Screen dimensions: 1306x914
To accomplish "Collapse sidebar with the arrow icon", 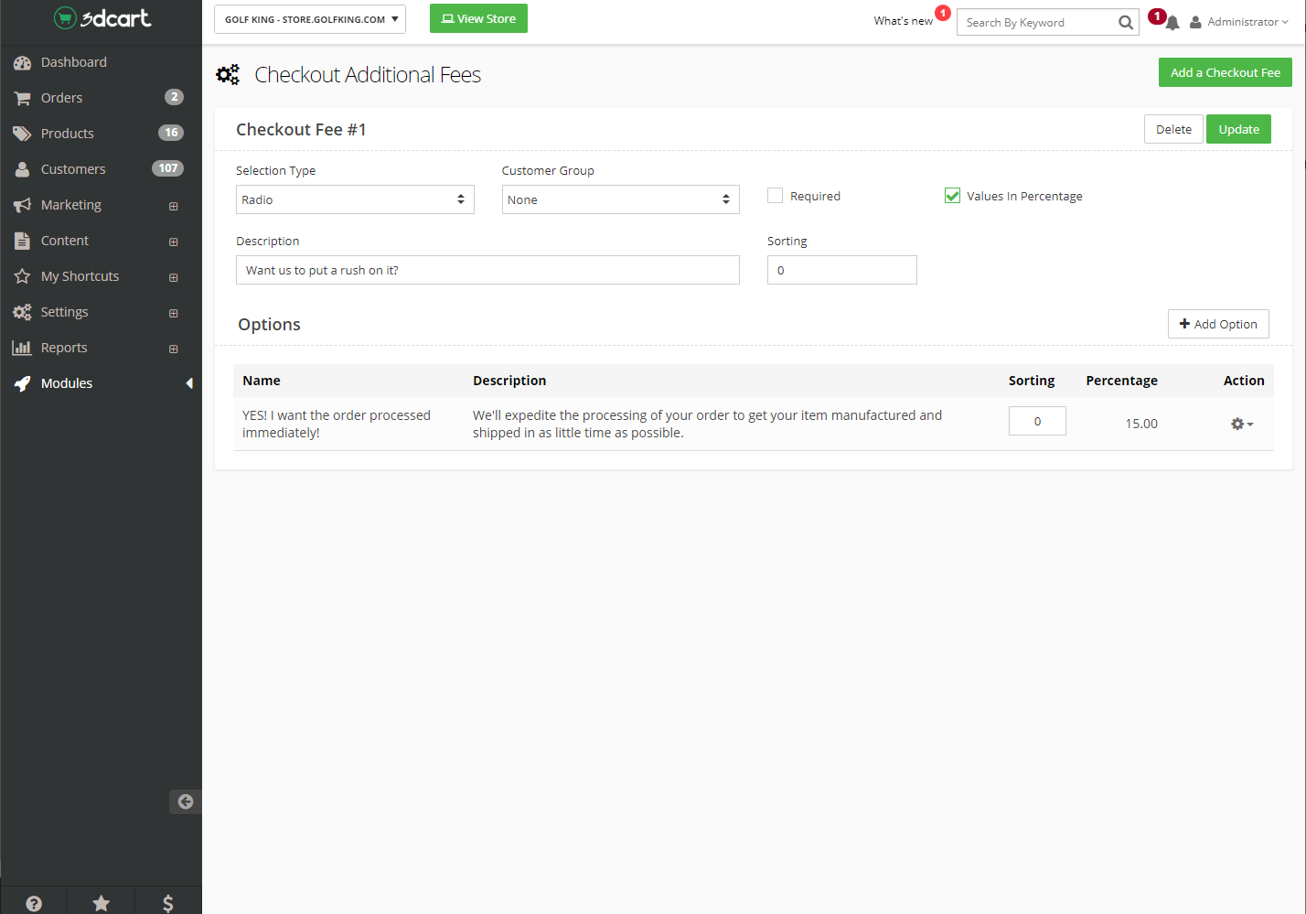I will click(186, 801).
